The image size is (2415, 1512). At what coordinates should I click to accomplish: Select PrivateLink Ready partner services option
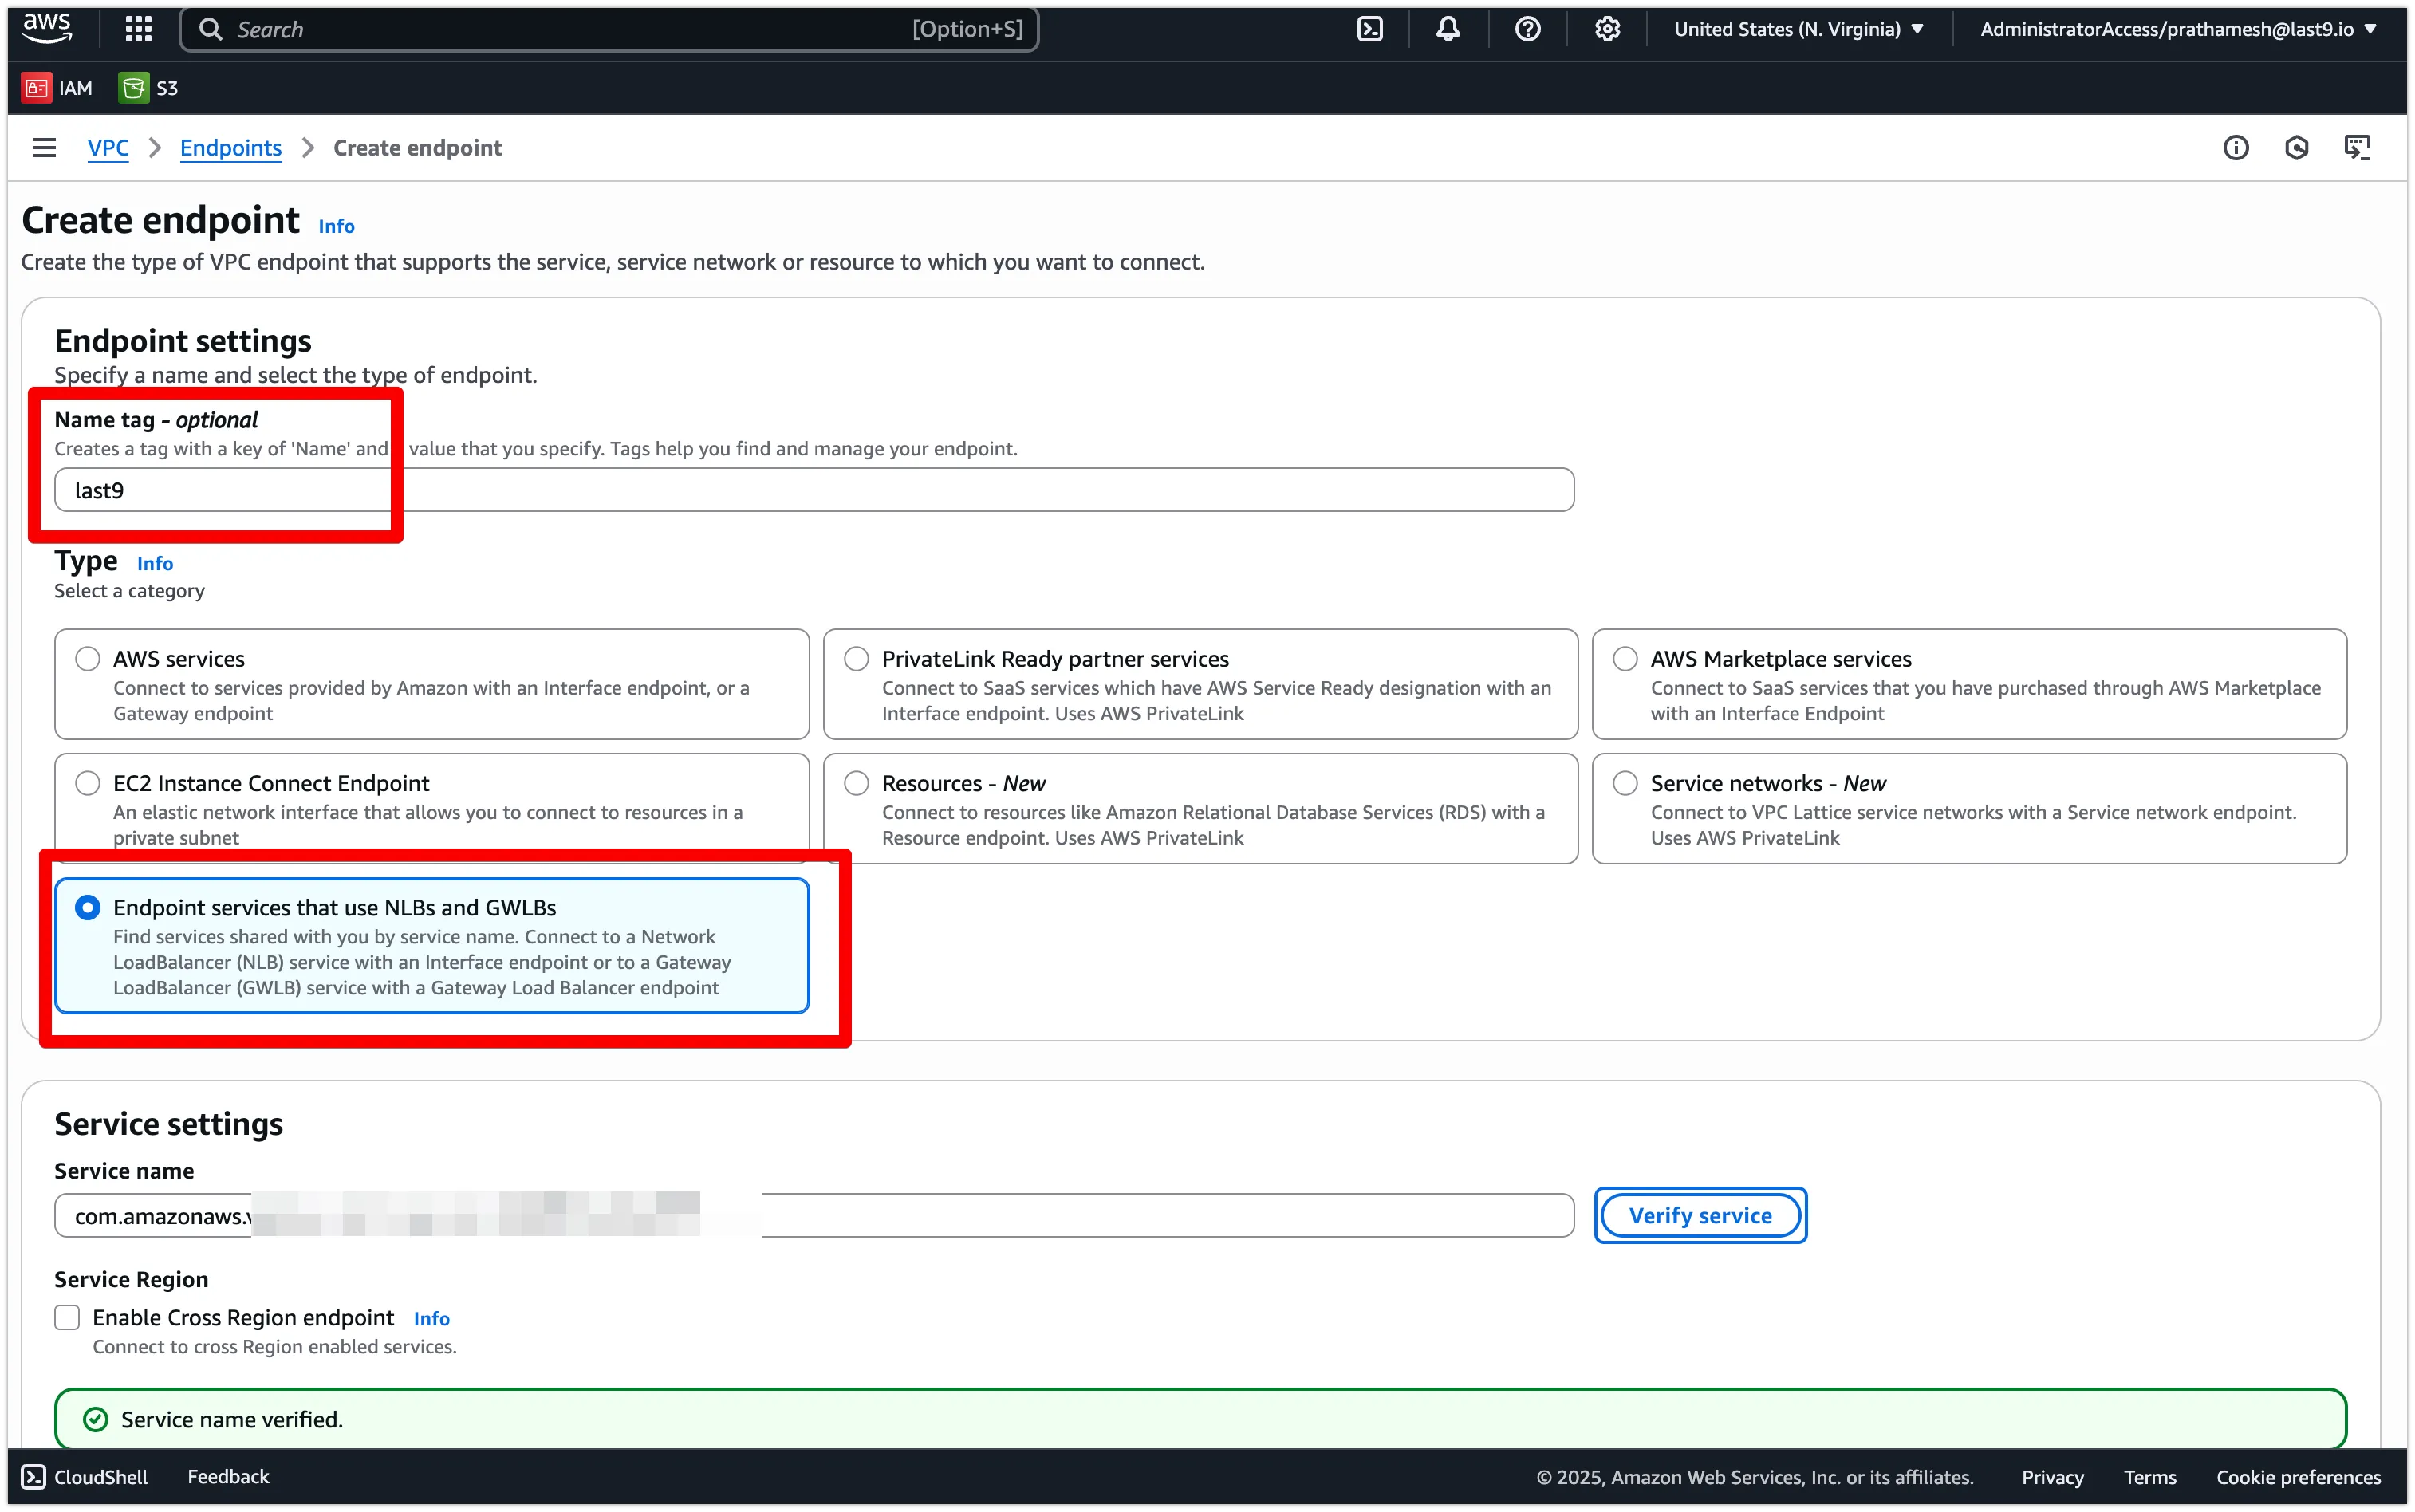856,659
